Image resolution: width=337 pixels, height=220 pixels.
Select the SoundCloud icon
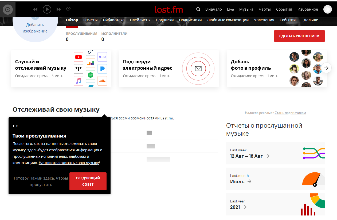coord(102,81)
